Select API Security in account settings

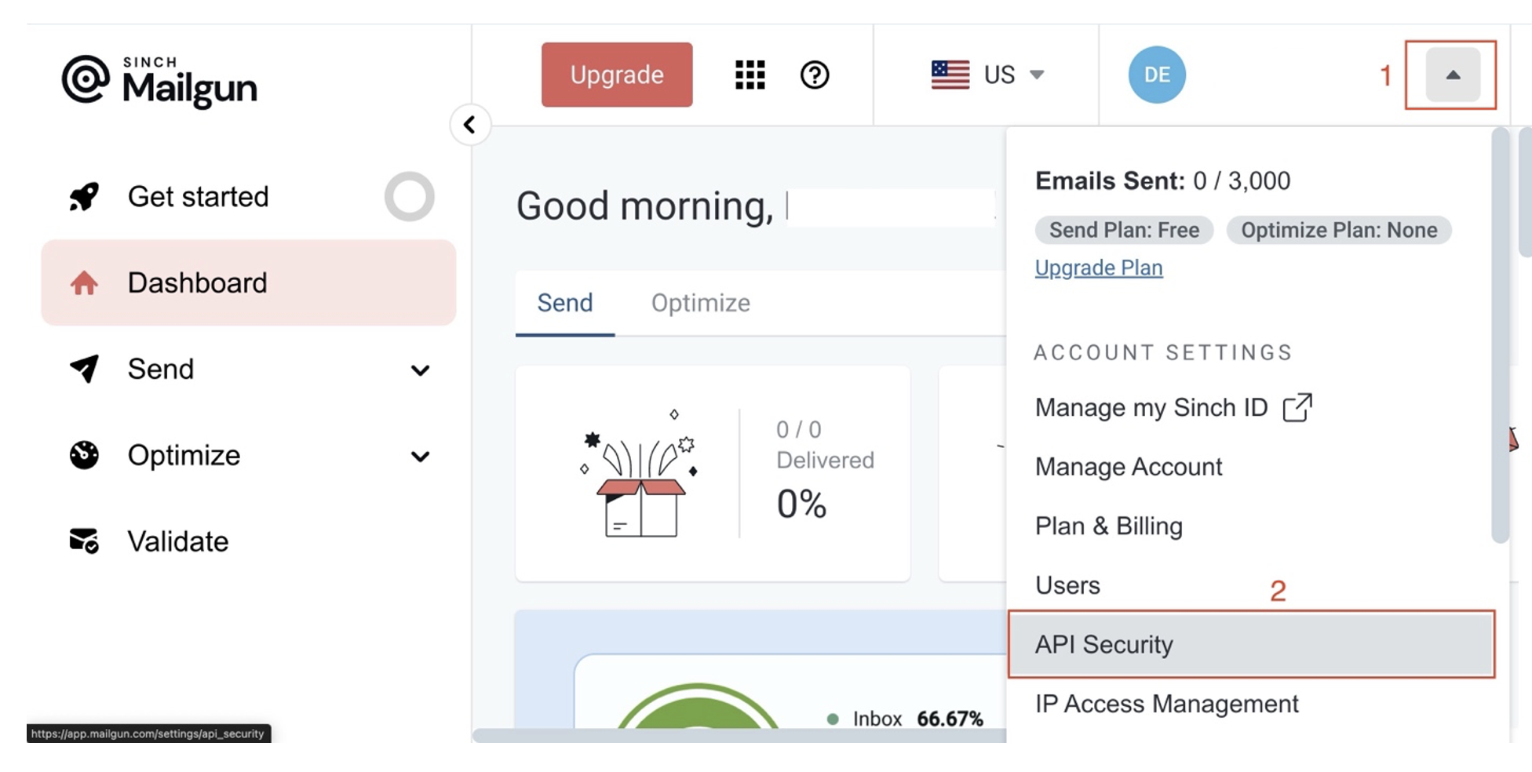pyautogui.click(x=1251, y=644)
